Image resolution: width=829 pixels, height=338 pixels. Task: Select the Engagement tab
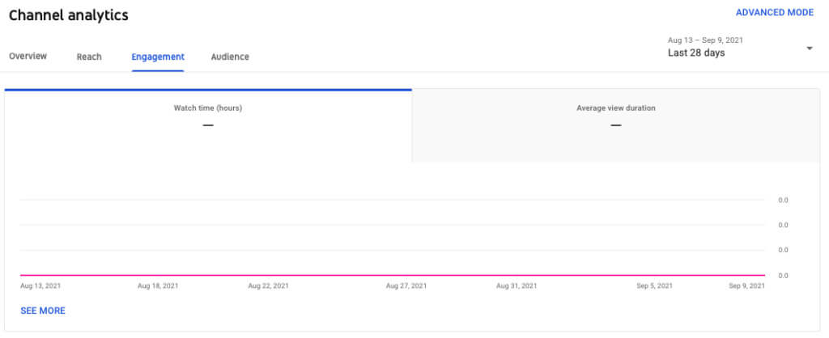(158, 57)
